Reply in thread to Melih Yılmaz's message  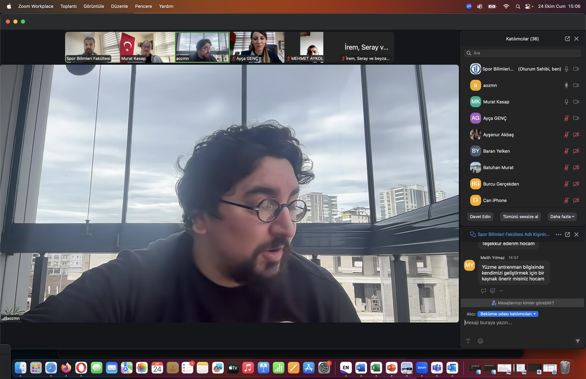click(484, 291)
